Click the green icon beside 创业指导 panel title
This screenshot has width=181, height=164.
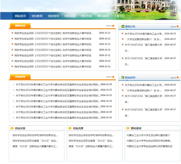pyautogui.click(x=123, y=77)
